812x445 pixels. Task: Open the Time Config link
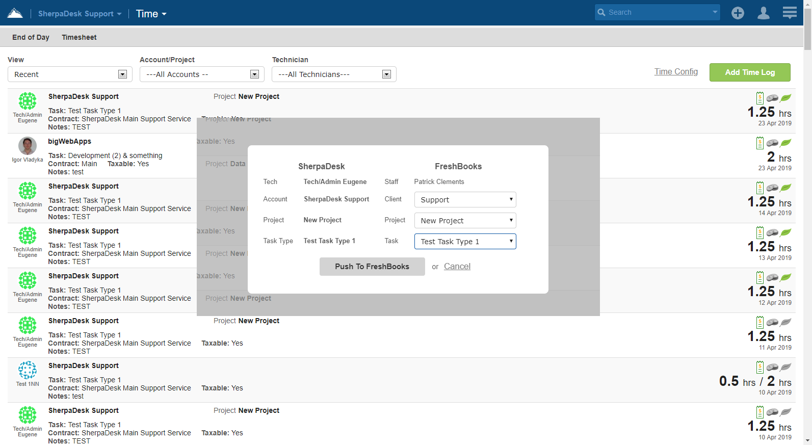[676, 72]
